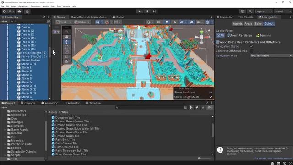Toggle grid snapping icon in scene toolbar
This screenshot has height=165, width=293.
pyautogui.click(x=98, y=22)
